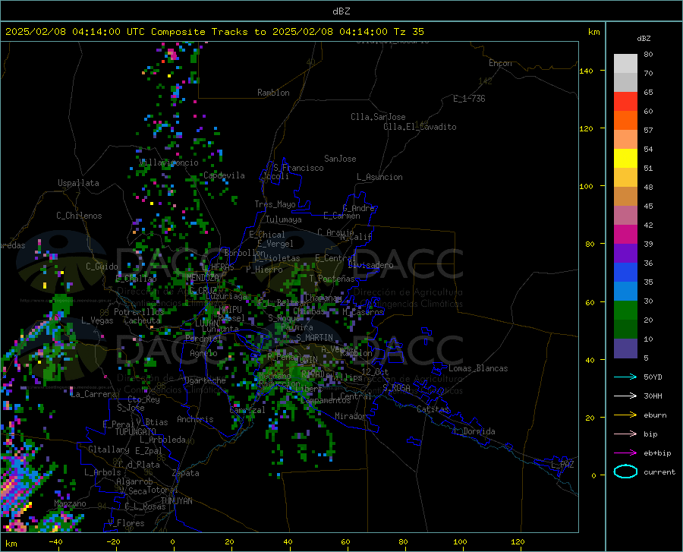Click the Villavicencio label on map
Screen dimensions: 683x552
coord(168,162)
